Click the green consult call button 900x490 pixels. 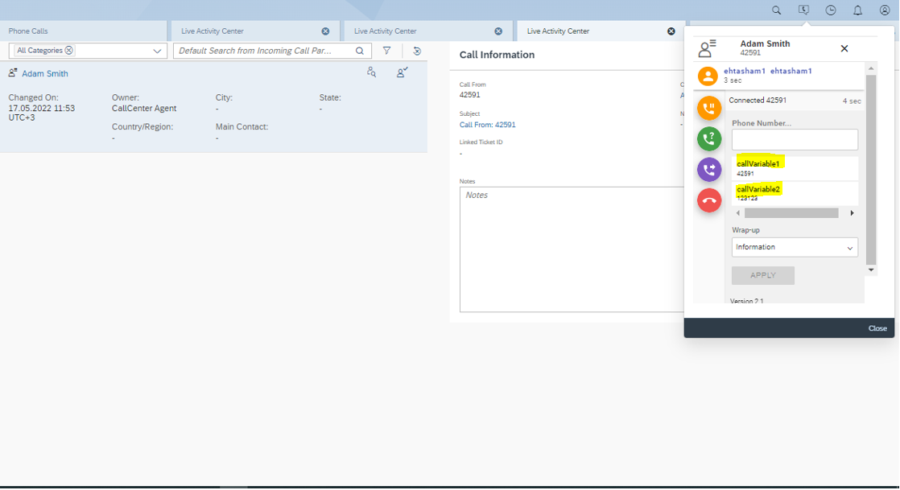[x=709, y=139]
